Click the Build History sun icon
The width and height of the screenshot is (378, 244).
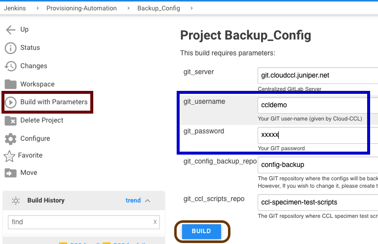[x=16, y=201]
